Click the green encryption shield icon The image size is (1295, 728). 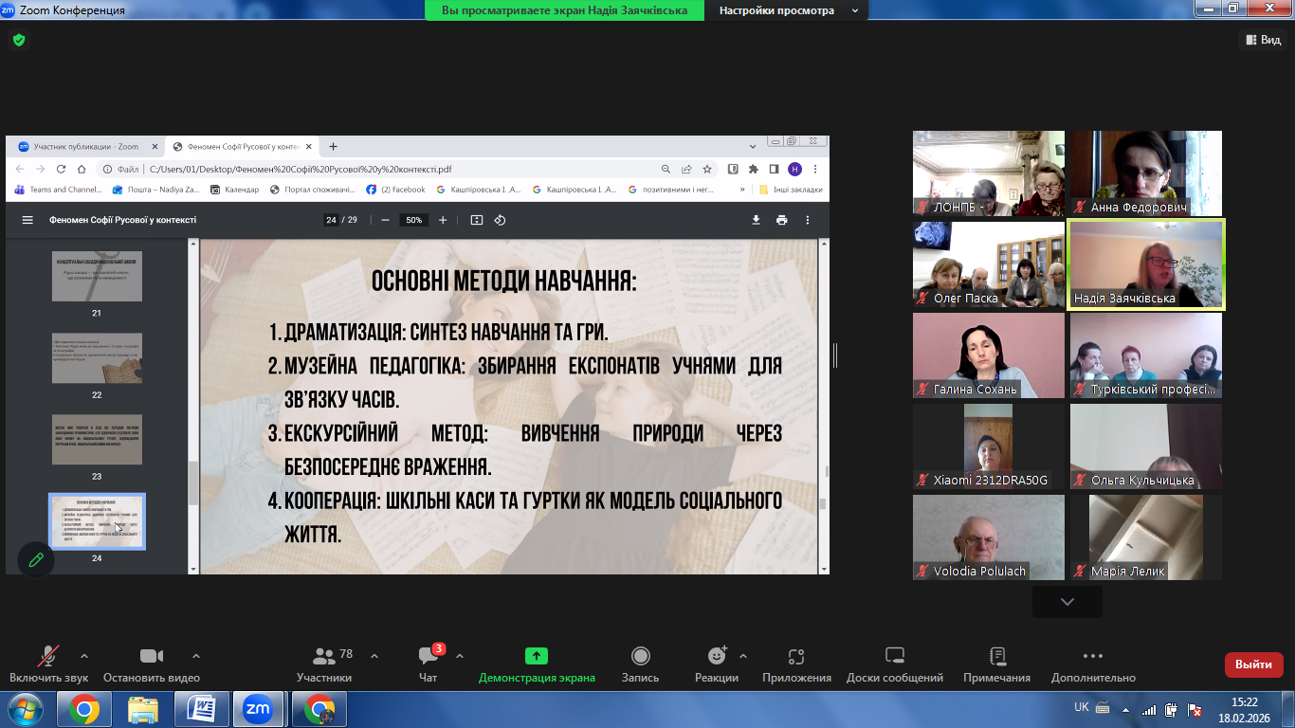(x=18, y=40)
